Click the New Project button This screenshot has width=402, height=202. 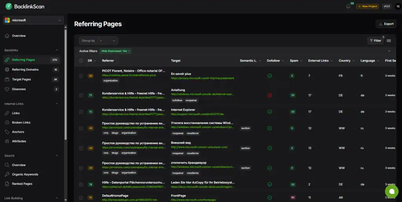coord(367,6)
